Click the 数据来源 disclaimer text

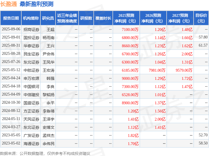point(45,153)
